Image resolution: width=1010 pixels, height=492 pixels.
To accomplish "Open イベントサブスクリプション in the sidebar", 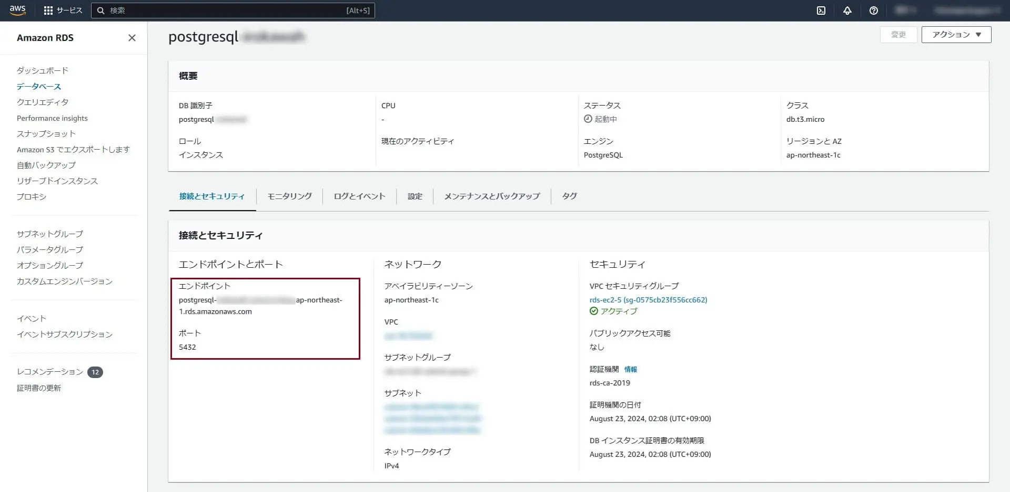I will (65, 334).
